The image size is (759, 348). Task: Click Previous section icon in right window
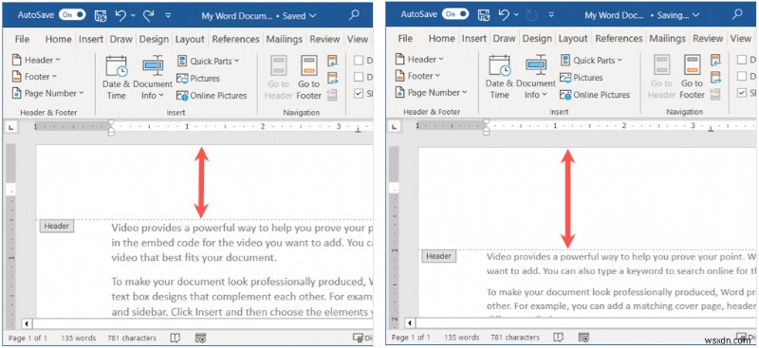(x=716, y=60)
